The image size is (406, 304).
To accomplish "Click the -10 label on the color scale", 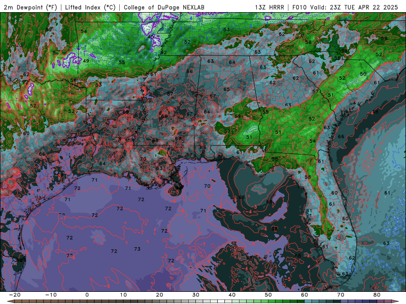I will pos(51,295).
